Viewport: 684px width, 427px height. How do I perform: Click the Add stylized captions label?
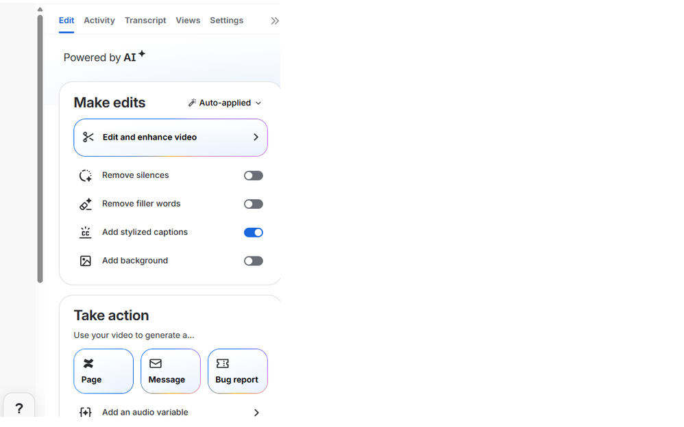coord(145,232)
